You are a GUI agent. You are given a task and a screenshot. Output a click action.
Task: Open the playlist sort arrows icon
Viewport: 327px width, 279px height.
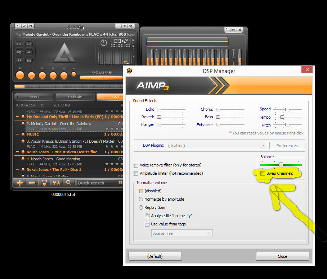(x=56, y=183)
